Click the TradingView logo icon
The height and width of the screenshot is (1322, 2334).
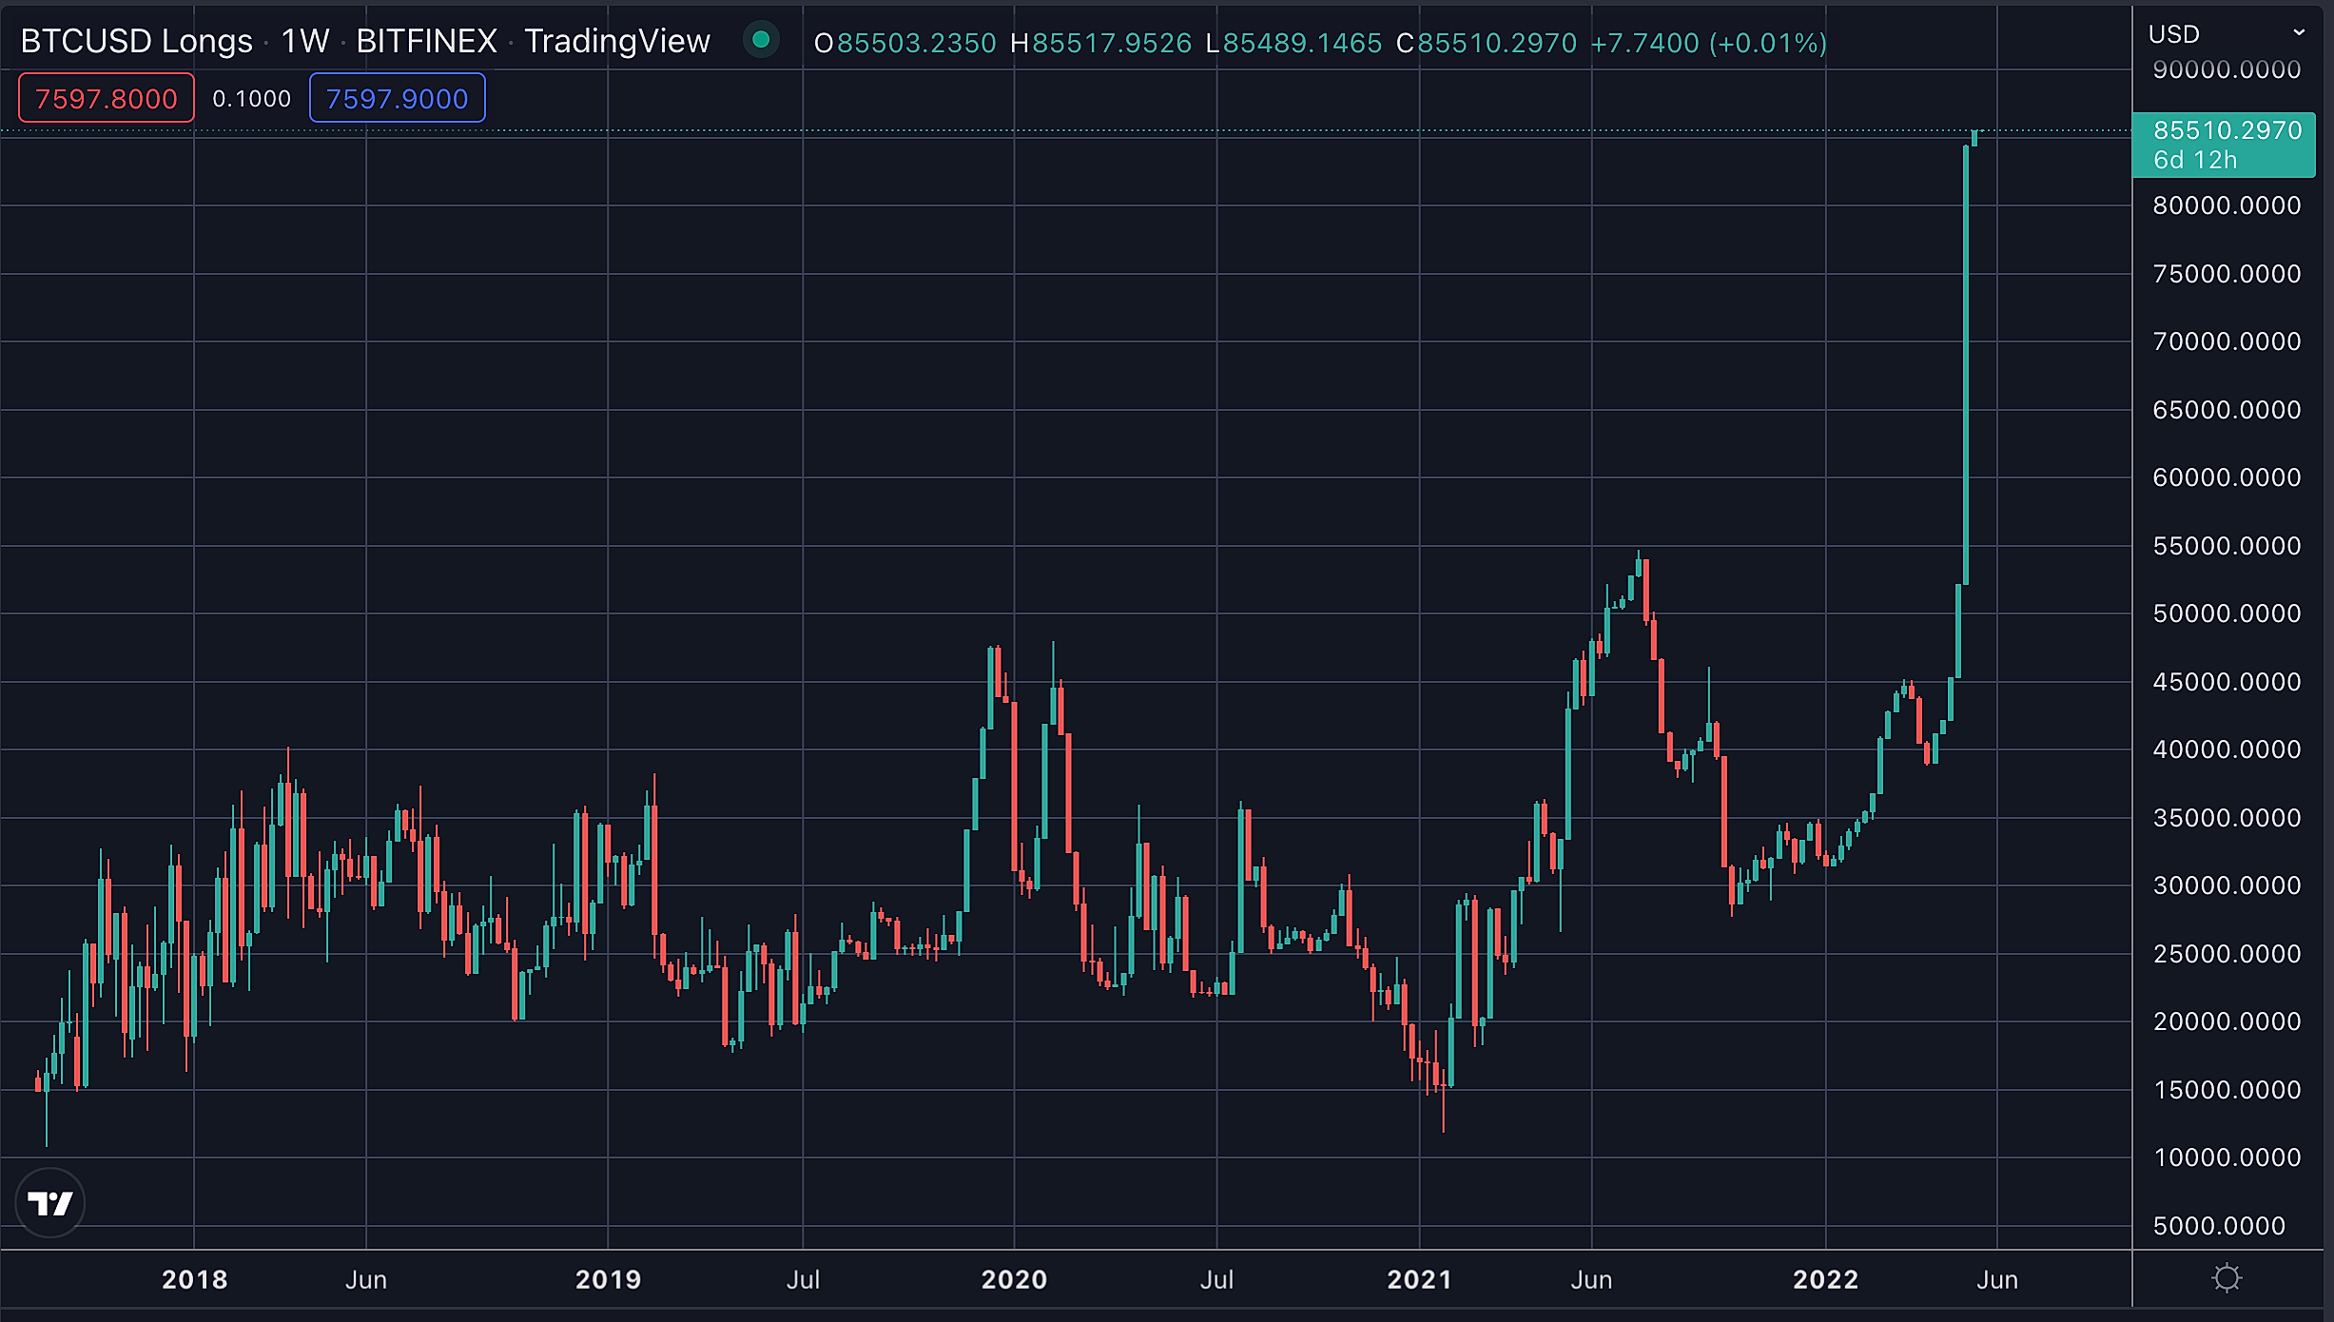(50, 1203)
